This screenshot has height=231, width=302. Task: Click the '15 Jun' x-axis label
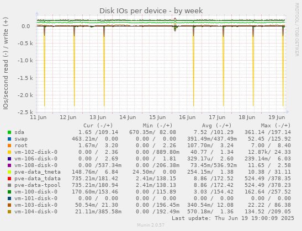click(x=157, y=117)
